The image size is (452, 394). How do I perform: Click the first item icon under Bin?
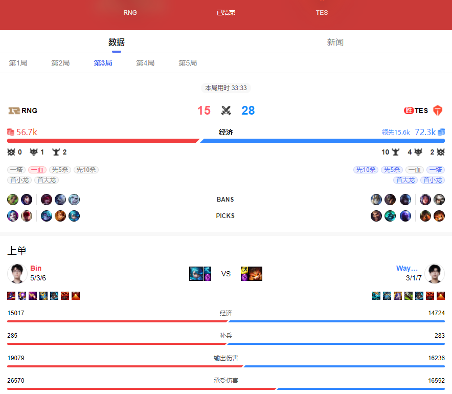(x=11, y=296)
